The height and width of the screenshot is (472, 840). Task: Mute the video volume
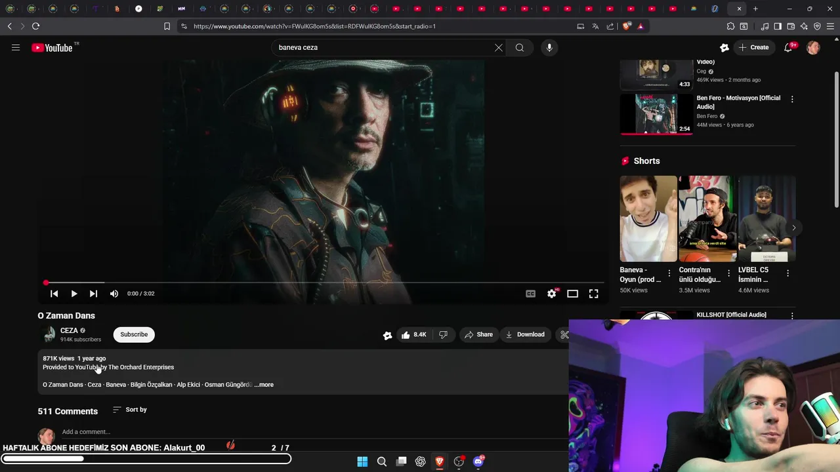coord(114,294)
